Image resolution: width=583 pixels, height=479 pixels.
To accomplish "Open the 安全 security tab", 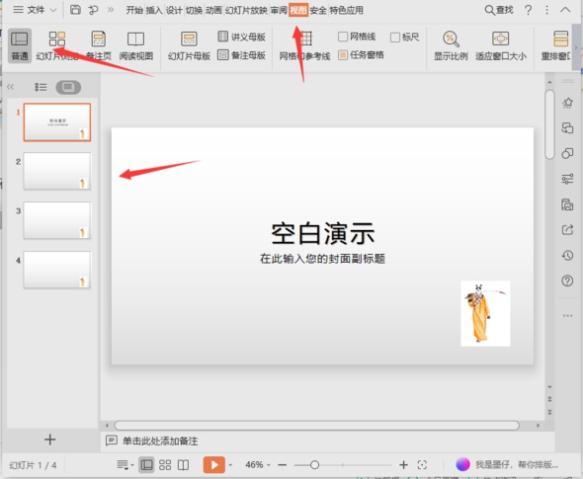I will click(318, 10).
